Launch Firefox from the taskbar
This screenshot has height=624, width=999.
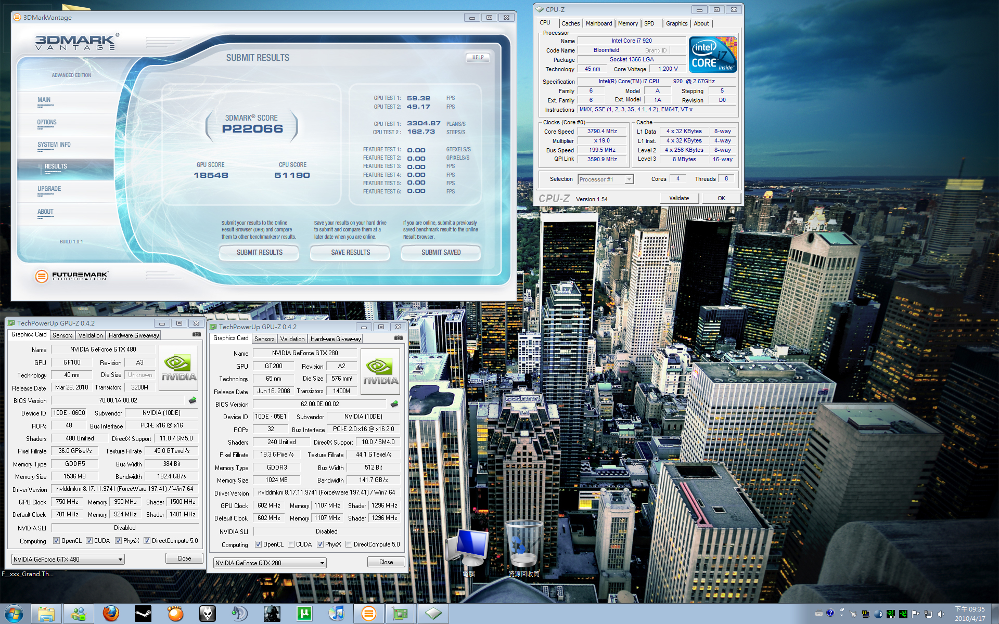click(x=111, y=614)
